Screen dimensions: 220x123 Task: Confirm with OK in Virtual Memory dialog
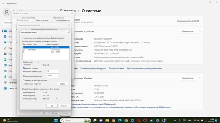52,106
